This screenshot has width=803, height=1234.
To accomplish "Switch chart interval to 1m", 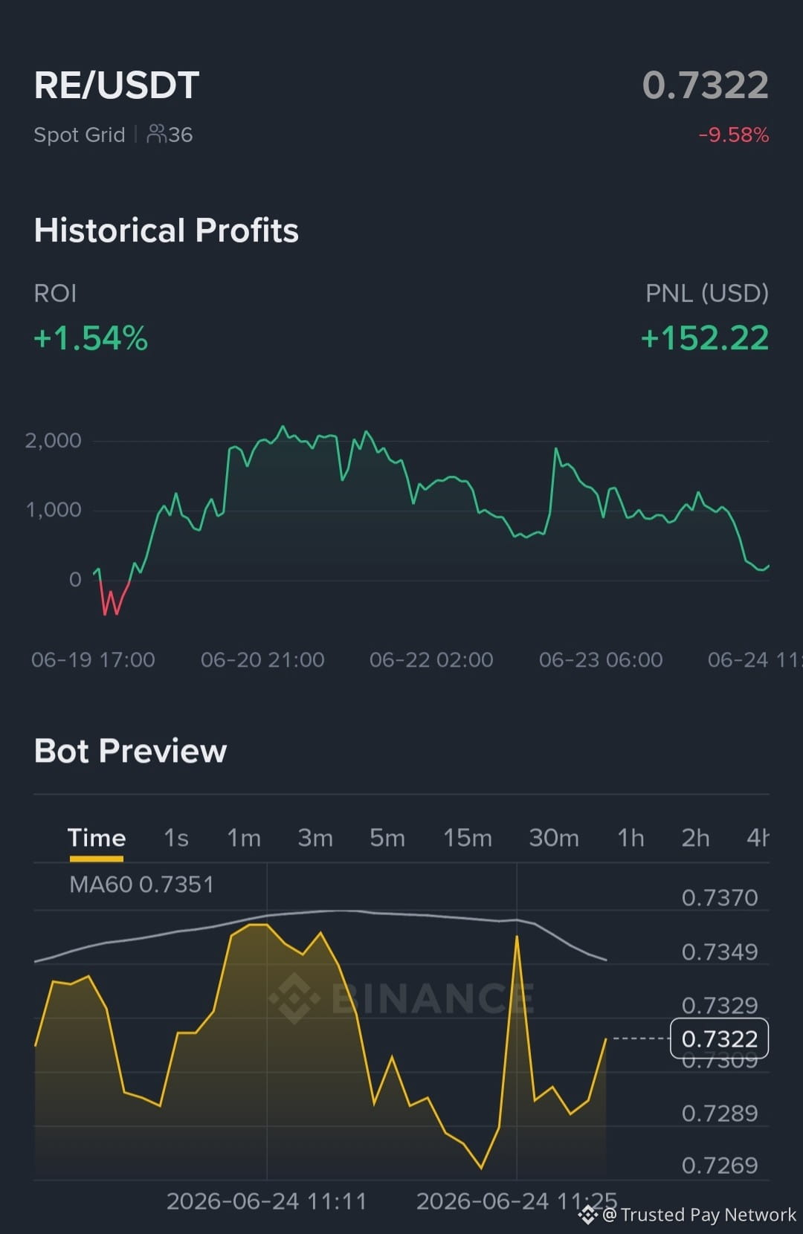I will pos(244,838).
